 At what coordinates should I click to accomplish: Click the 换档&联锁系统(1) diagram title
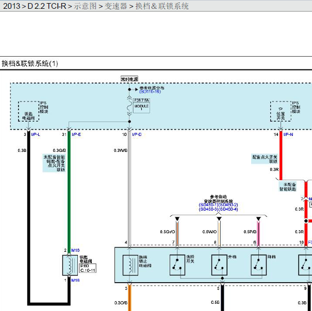(x=30, y=64)
